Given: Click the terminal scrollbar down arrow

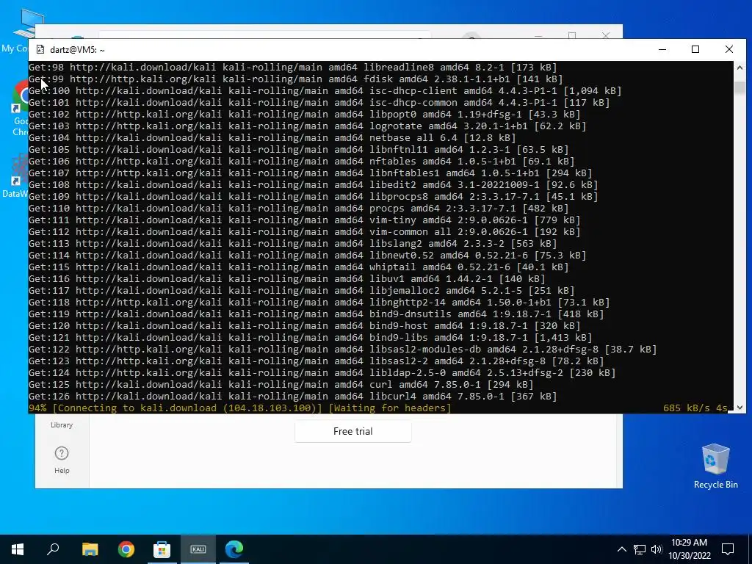Looking at the screenshot, I should (x=740, y=407).
